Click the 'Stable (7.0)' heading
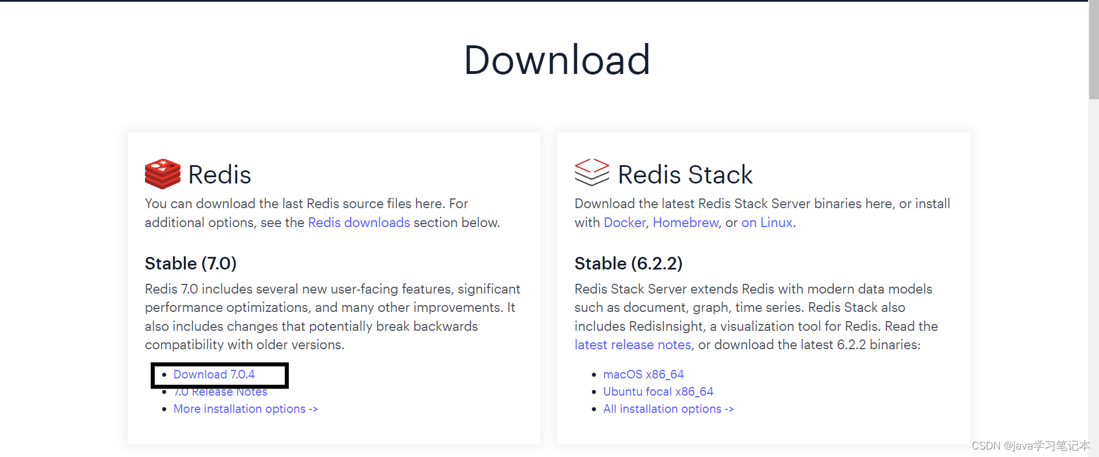Viewport: 1099px width, 457px height. [x=190, y=263]
